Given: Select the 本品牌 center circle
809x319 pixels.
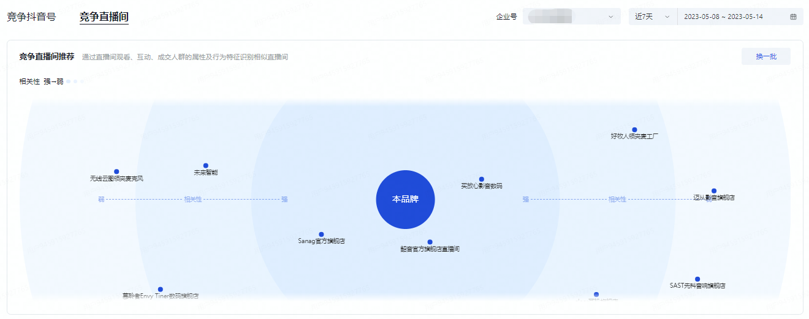Looking at the screenshot, I should pyautogui.click(x=405, y=199).
